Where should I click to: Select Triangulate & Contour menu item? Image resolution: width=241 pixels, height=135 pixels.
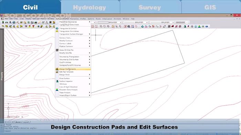73,28
